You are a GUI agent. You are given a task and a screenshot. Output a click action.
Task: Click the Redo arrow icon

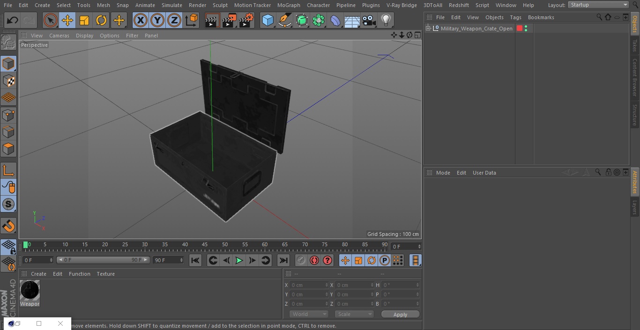29,21
